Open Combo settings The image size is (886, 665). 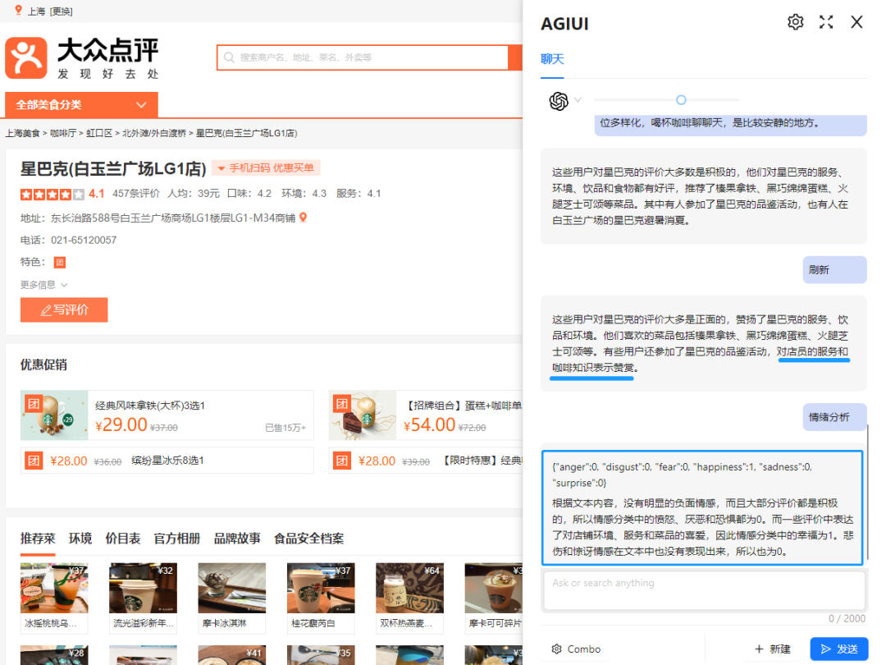(x=577, y=649)
